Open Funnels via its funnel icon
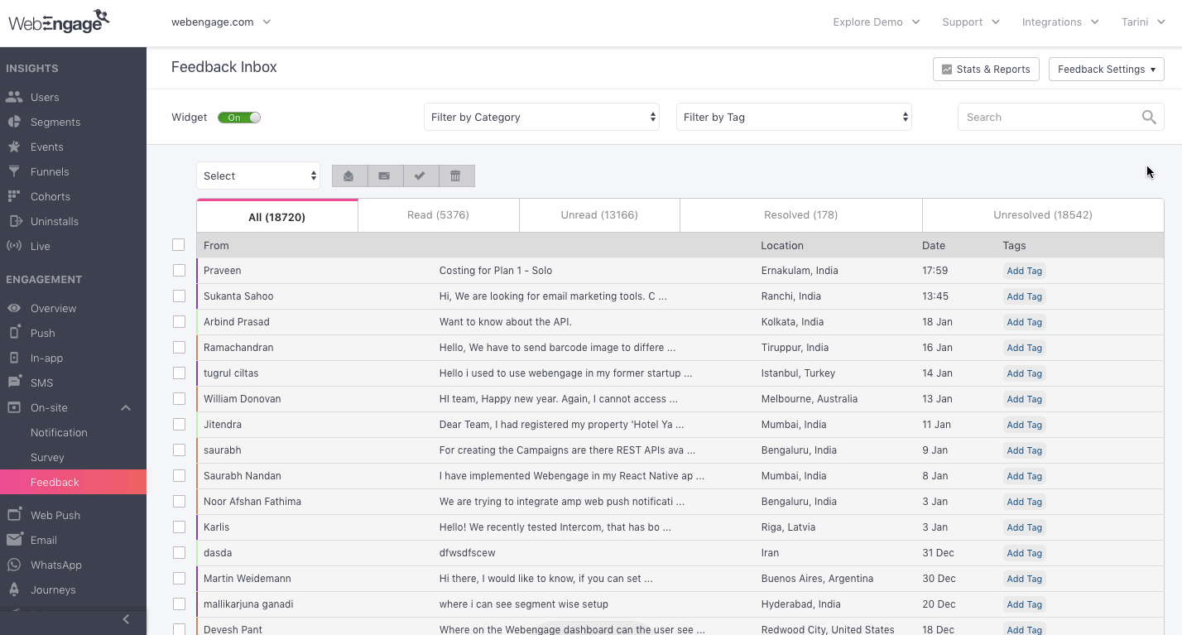The image size is (1182, 635). point(14,171)
